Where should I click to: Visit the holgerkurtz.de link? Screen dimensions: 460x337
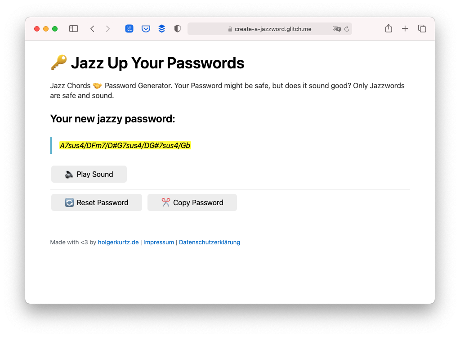pyautogui.click(x=118, y=242)
